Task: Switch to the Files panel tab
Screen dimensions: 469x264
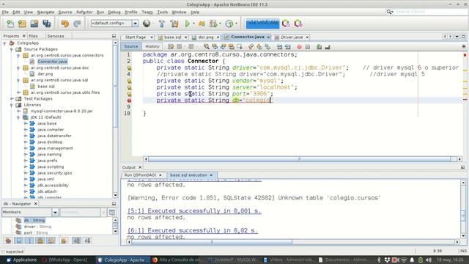Action: tap(33, 36)
